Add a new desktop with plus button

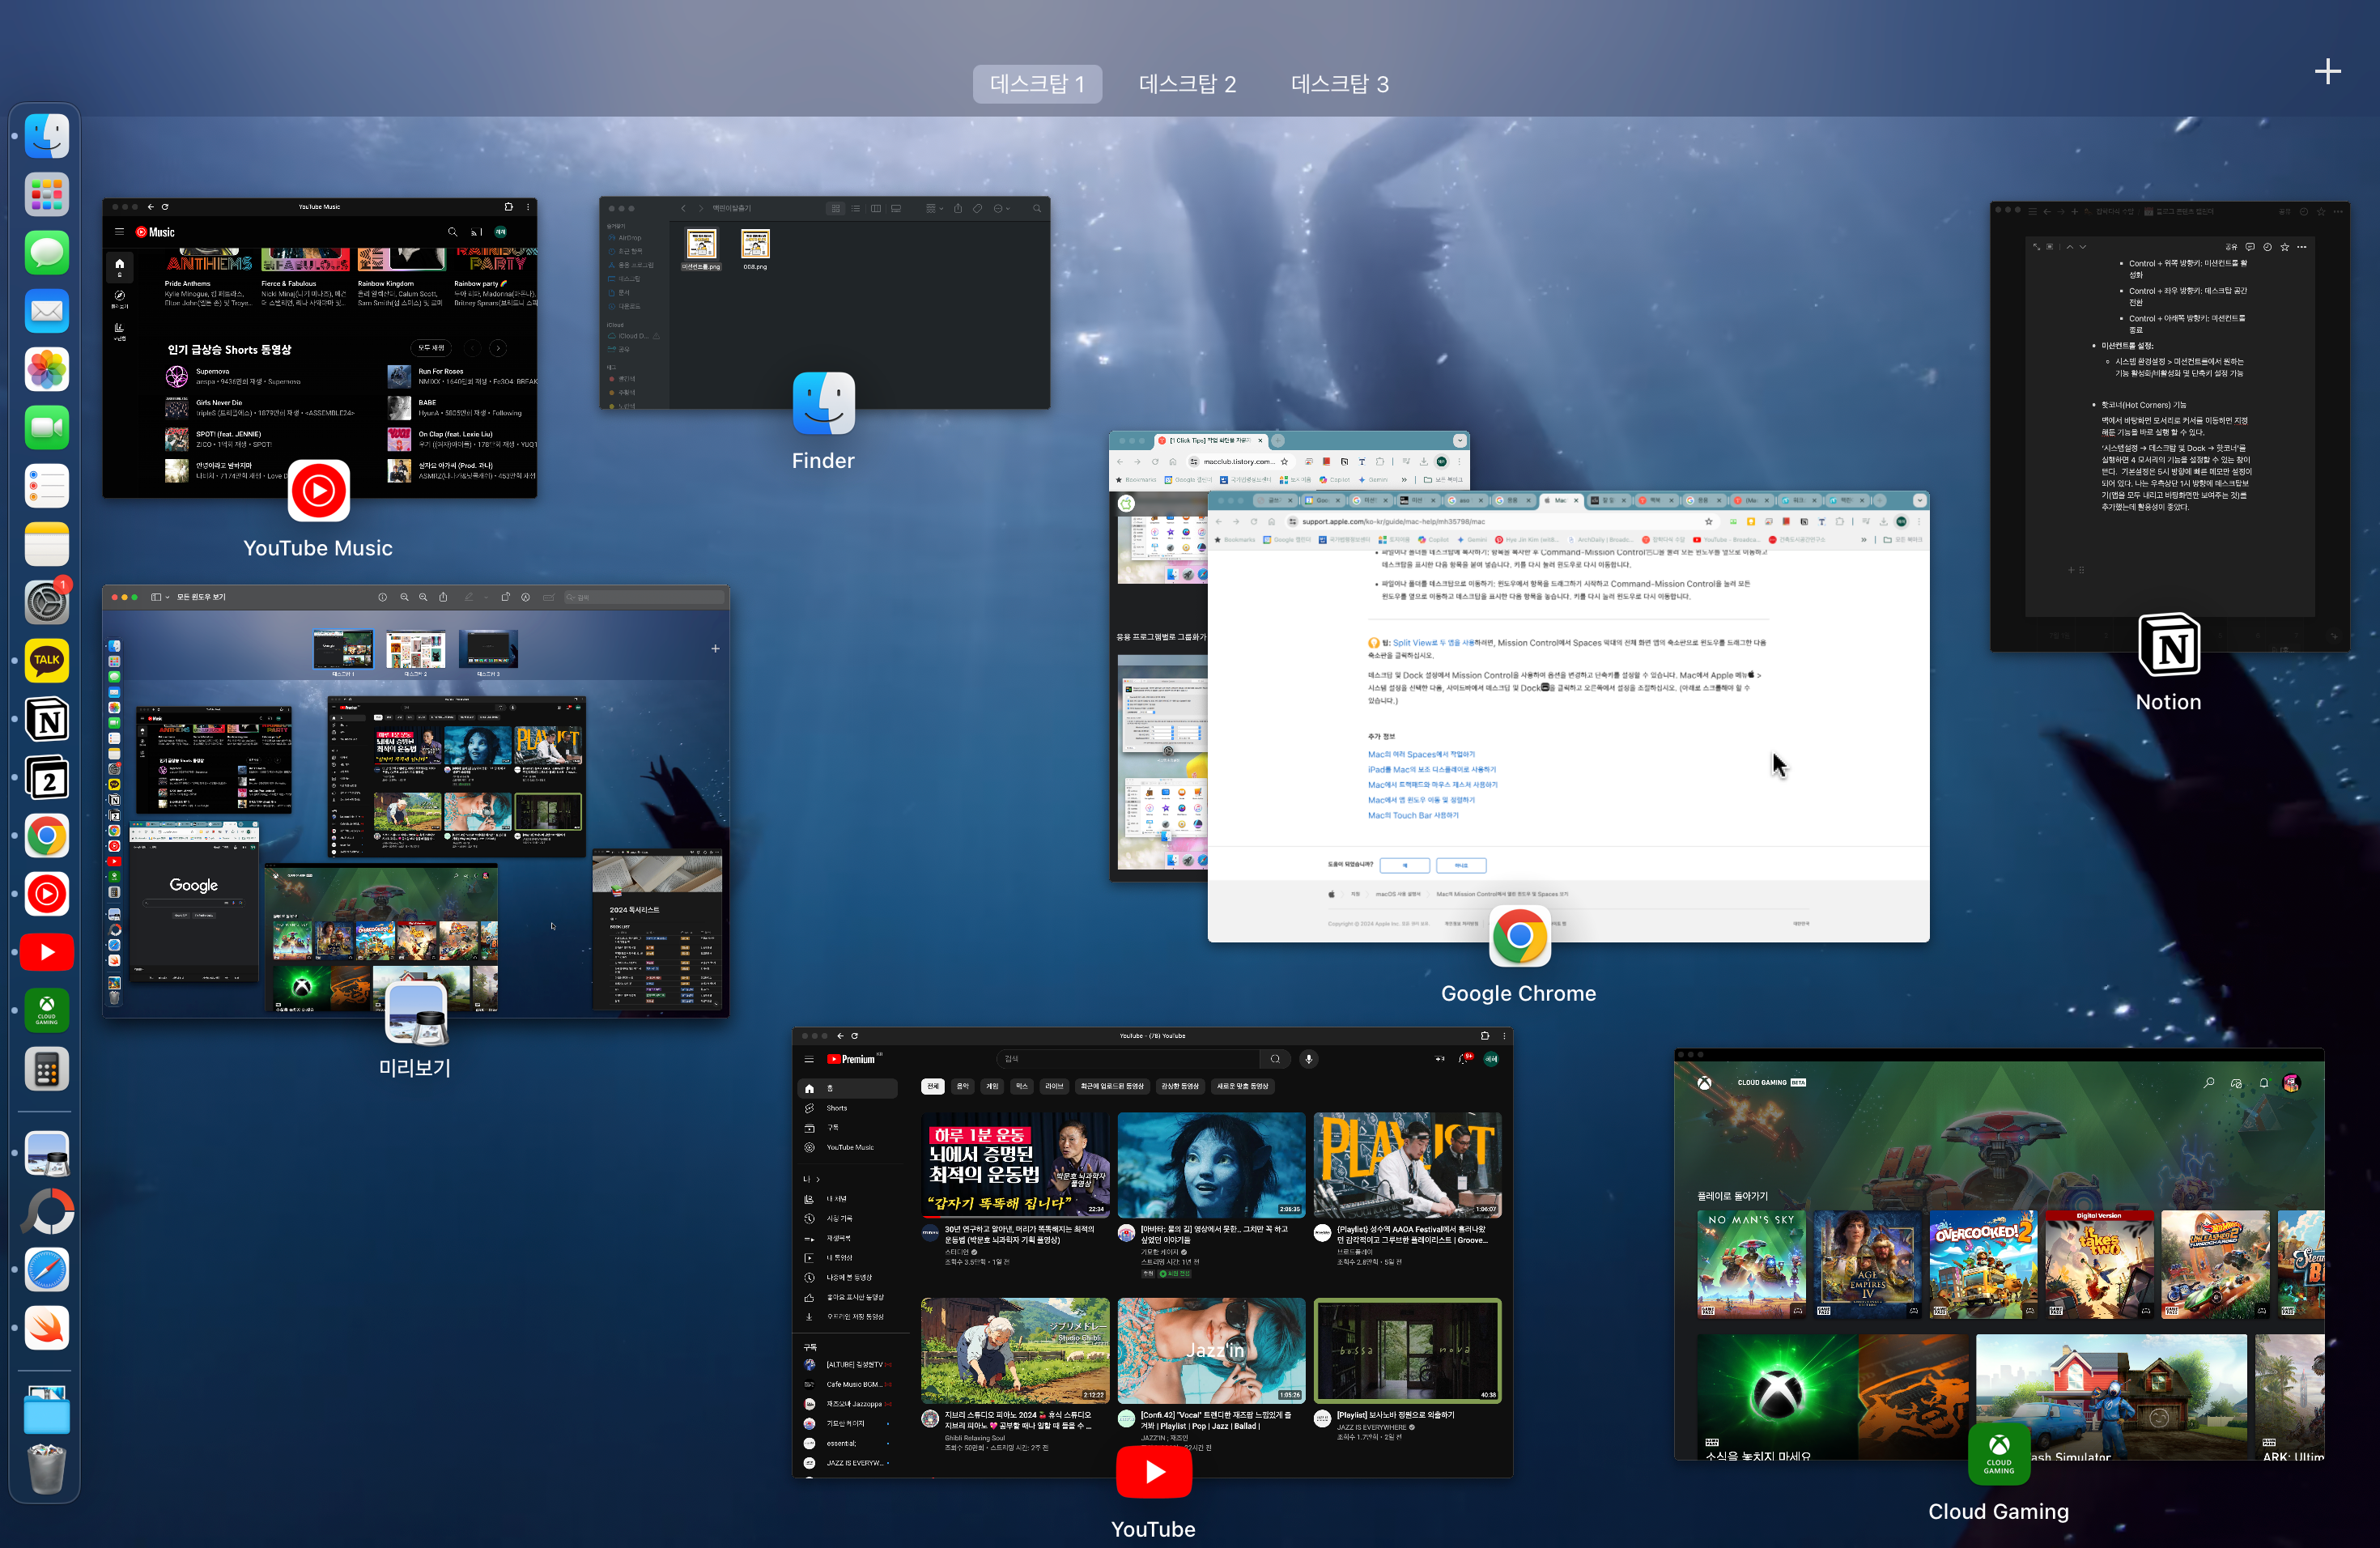(2327, 71)
